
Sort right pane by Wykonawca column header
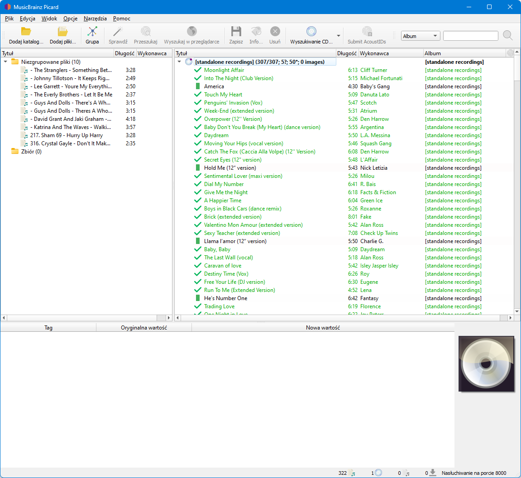pos(391,53)
